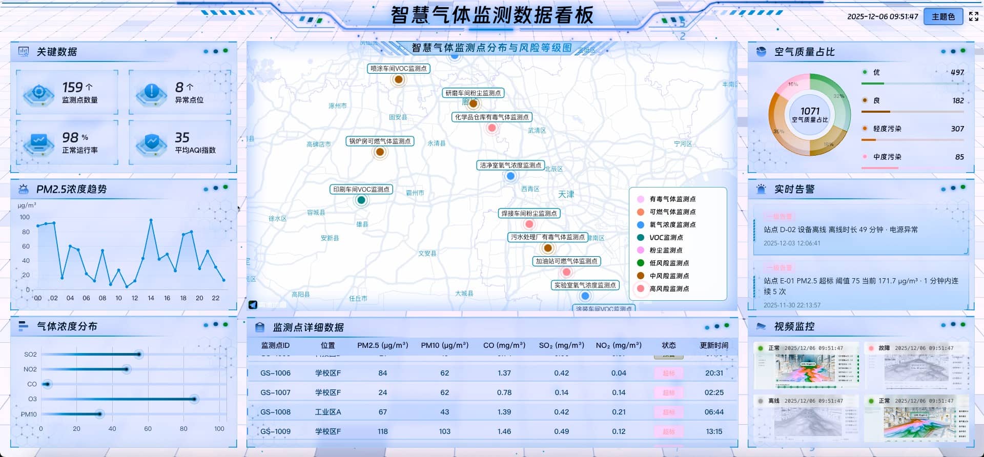This screenshot has height=457, width=984.
Task: Toggle 氧气浓度监测点 legend entry
Action: point(666,225)
